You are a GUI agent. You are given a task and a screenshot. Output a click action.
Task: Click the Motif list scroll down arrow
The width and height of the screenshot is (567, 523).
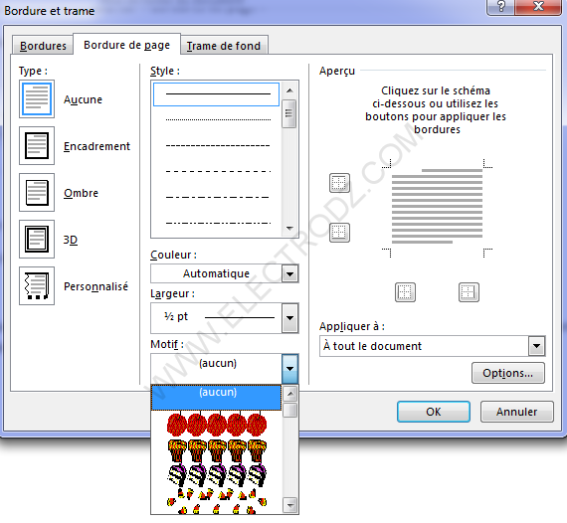point(290,505)
